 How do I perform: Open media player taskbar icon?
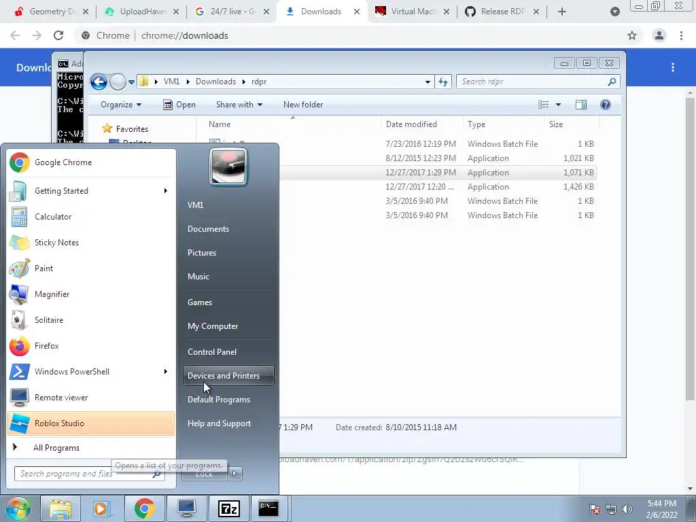tap(102, 508)
